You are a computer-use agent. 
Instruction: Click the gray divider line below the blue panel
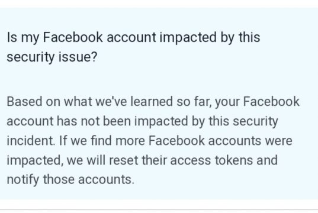coord(159,209)
